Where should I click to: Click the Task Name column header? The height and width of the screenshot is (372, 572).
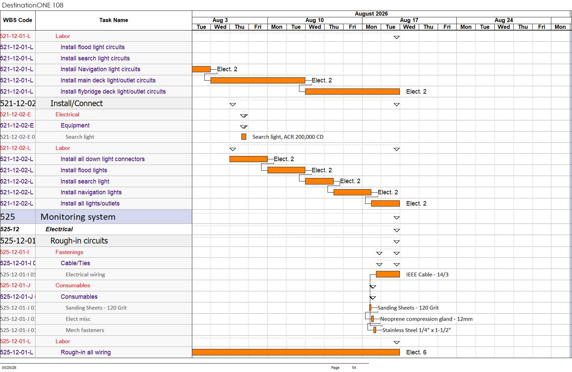pyautogui.click(x=114, y=20)
